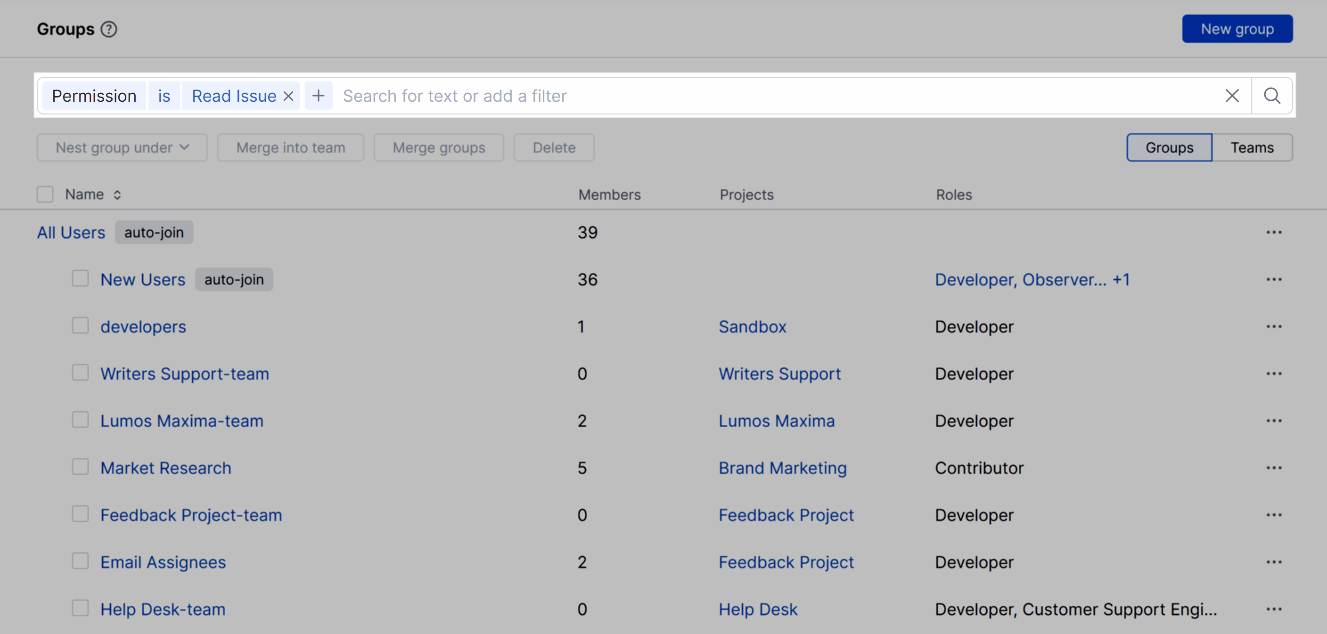Remove the Read Issue filter chip

pos(288,95)
